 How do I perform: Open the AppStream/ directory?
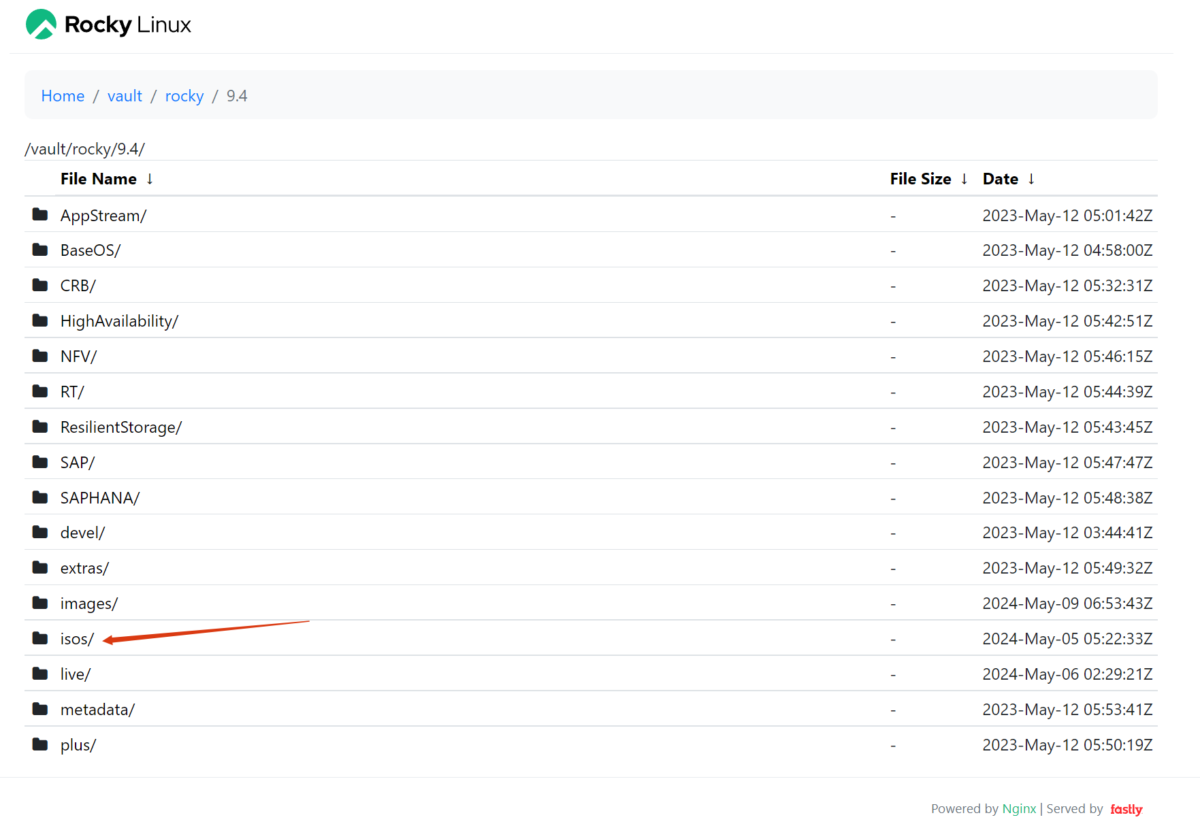(x=103, y=216)
